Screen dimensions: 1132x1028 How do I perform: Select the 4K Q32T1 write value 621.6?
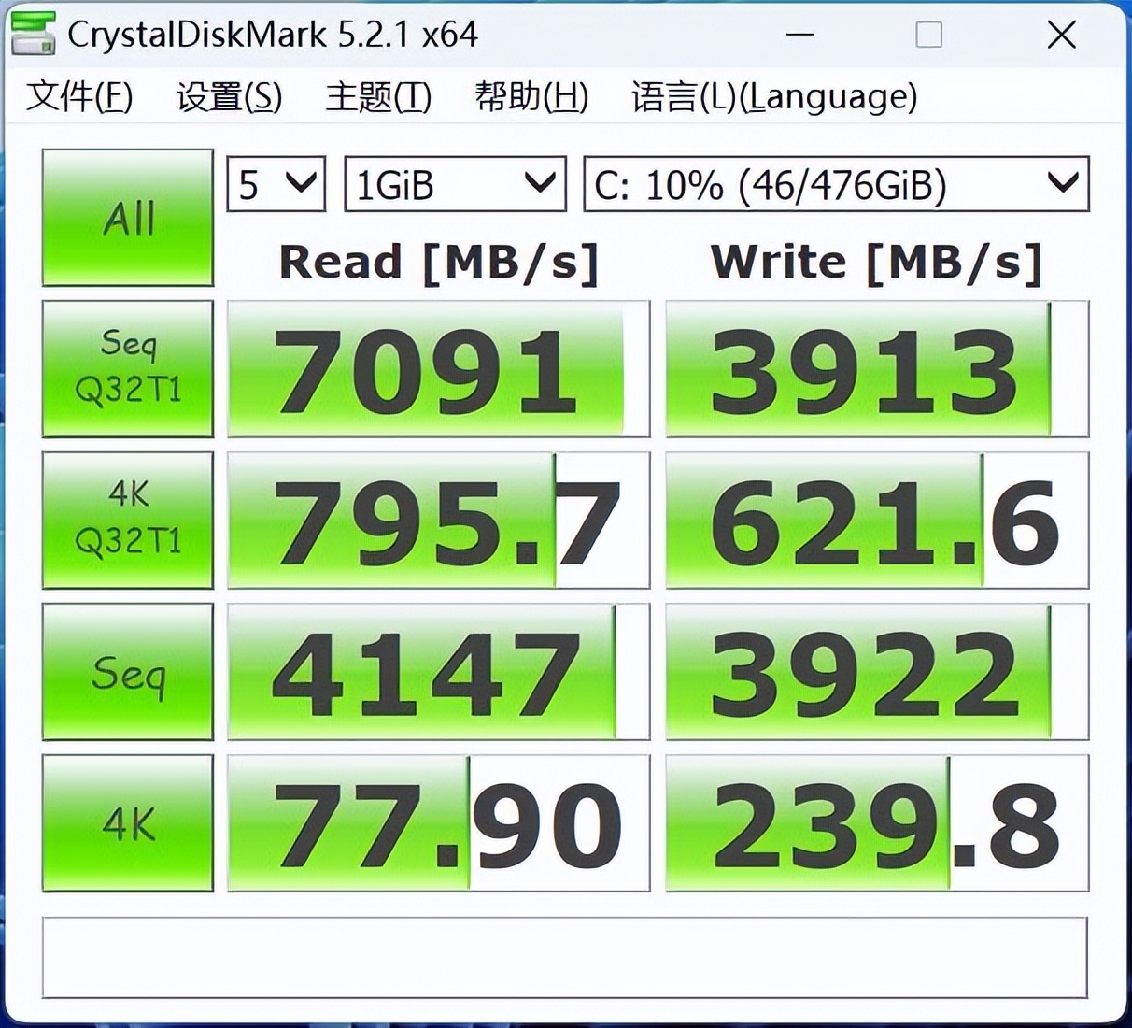point(877,521)
